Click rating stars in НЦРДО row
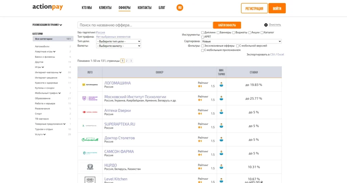This screenshot has width=347, height=183. tap(200, 169)
